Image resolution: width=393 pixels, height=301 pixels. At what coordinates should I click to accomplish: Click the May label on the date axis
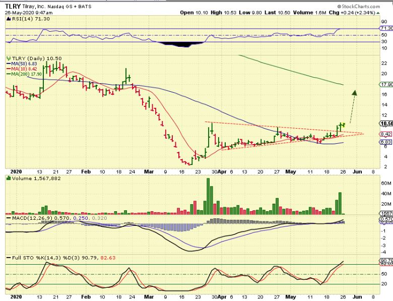[292, 172]
